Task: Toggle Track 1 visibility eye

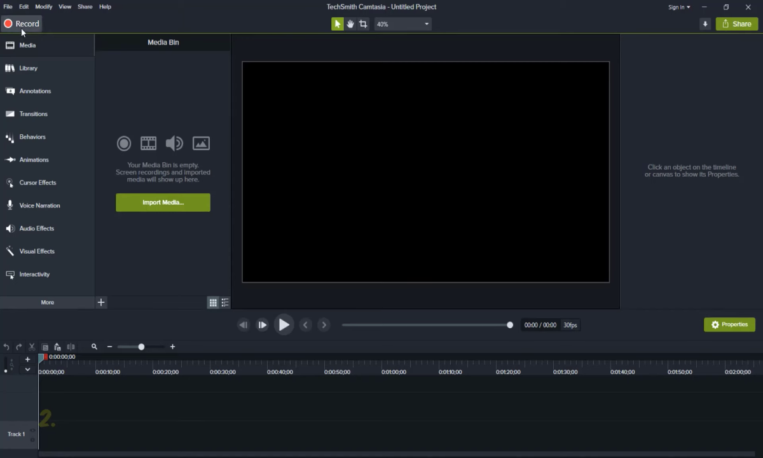Action: (32, 431)
